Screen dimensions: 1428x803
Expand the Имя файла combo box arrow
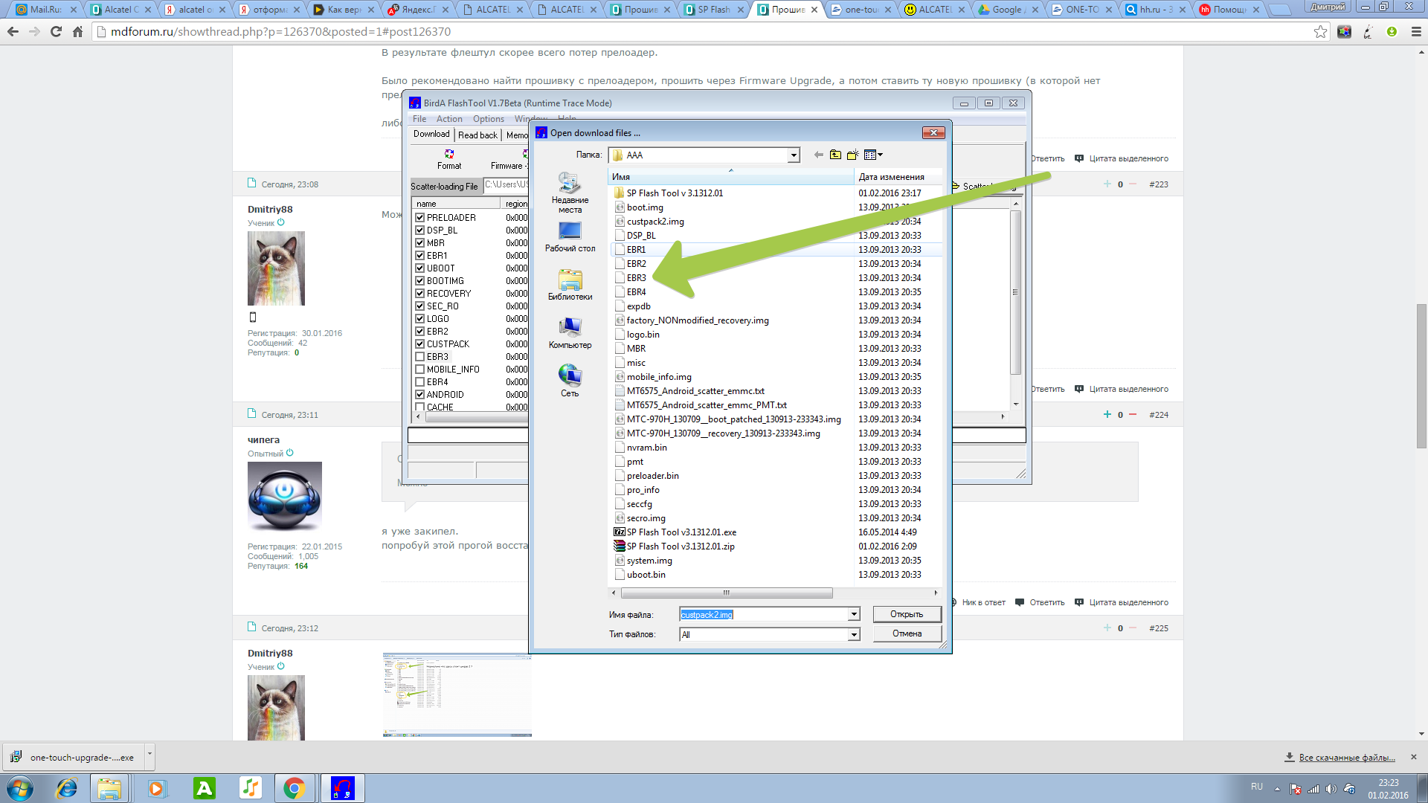854,615
